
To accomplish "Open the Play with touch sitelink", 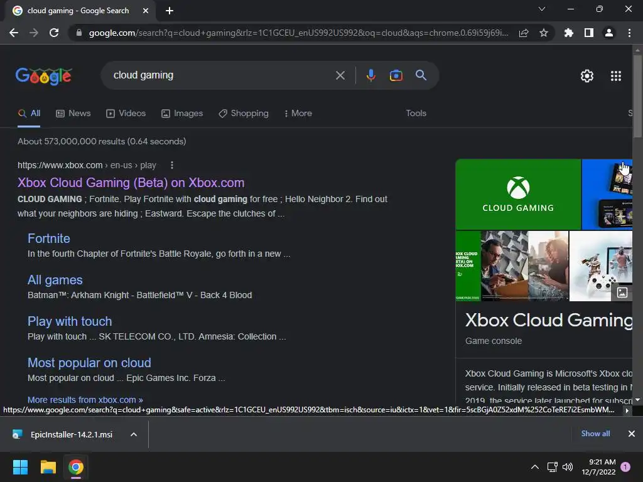I will coord(70,321).
